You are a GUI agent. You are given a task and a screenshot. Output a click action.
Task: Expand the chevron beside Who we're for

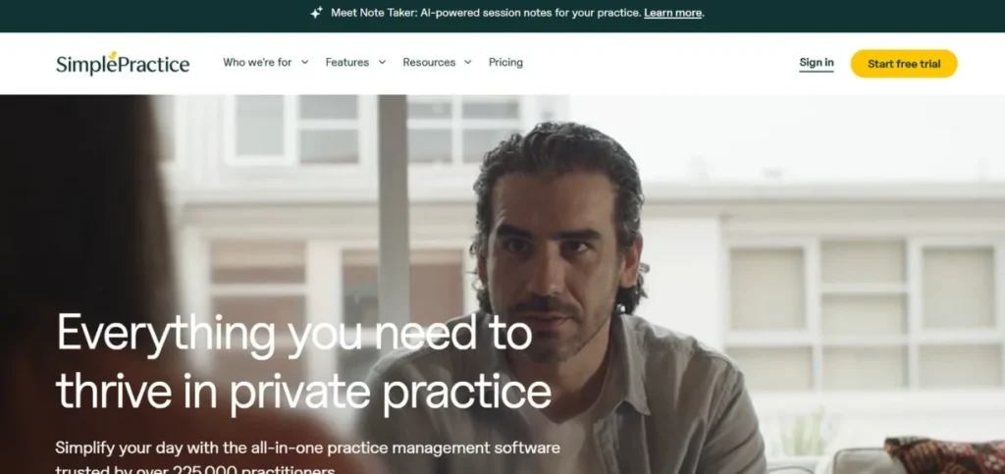(304, 62)
